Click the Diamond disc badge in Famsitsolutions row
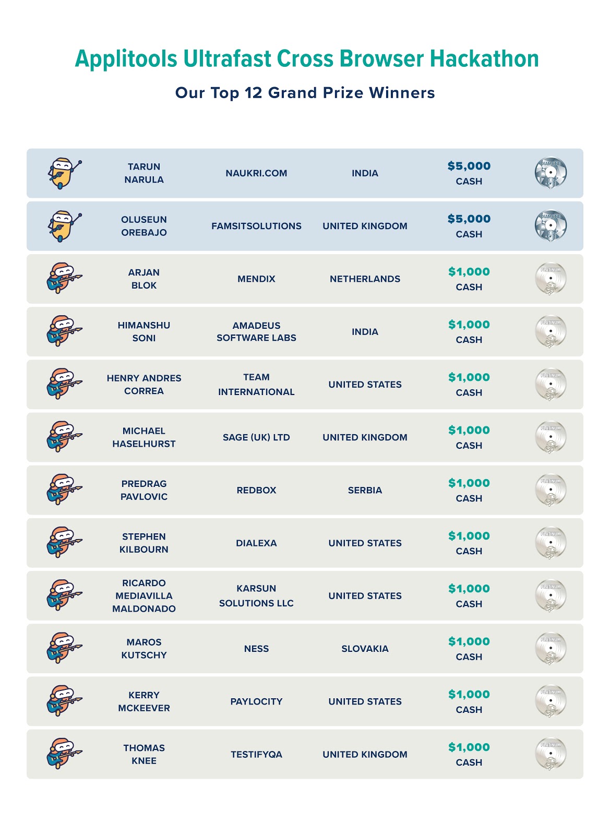The width and height of the screenshot is (610, 835). tap(551, 226)
